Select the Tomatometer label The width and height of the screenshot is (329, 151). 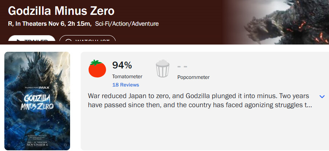[127, 76]
